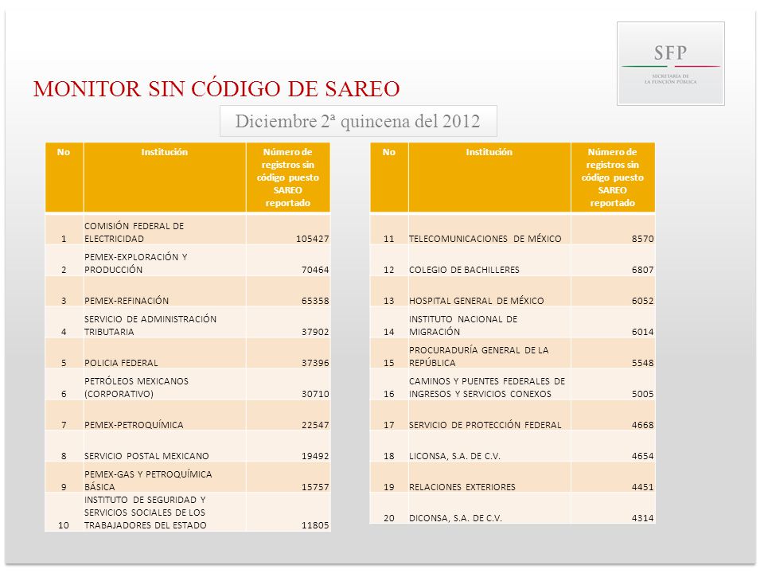Select 'PEMEX-GAS Y PETROQUÍMICA BÁSICA' cell
The height and width of the screenshot is (573, 764).
165,477
